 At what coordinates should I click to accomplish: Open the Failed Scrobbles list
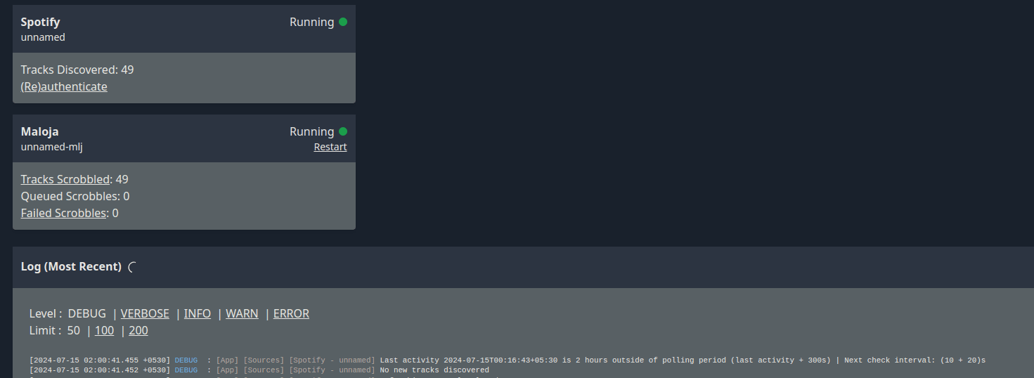[63, 213]
